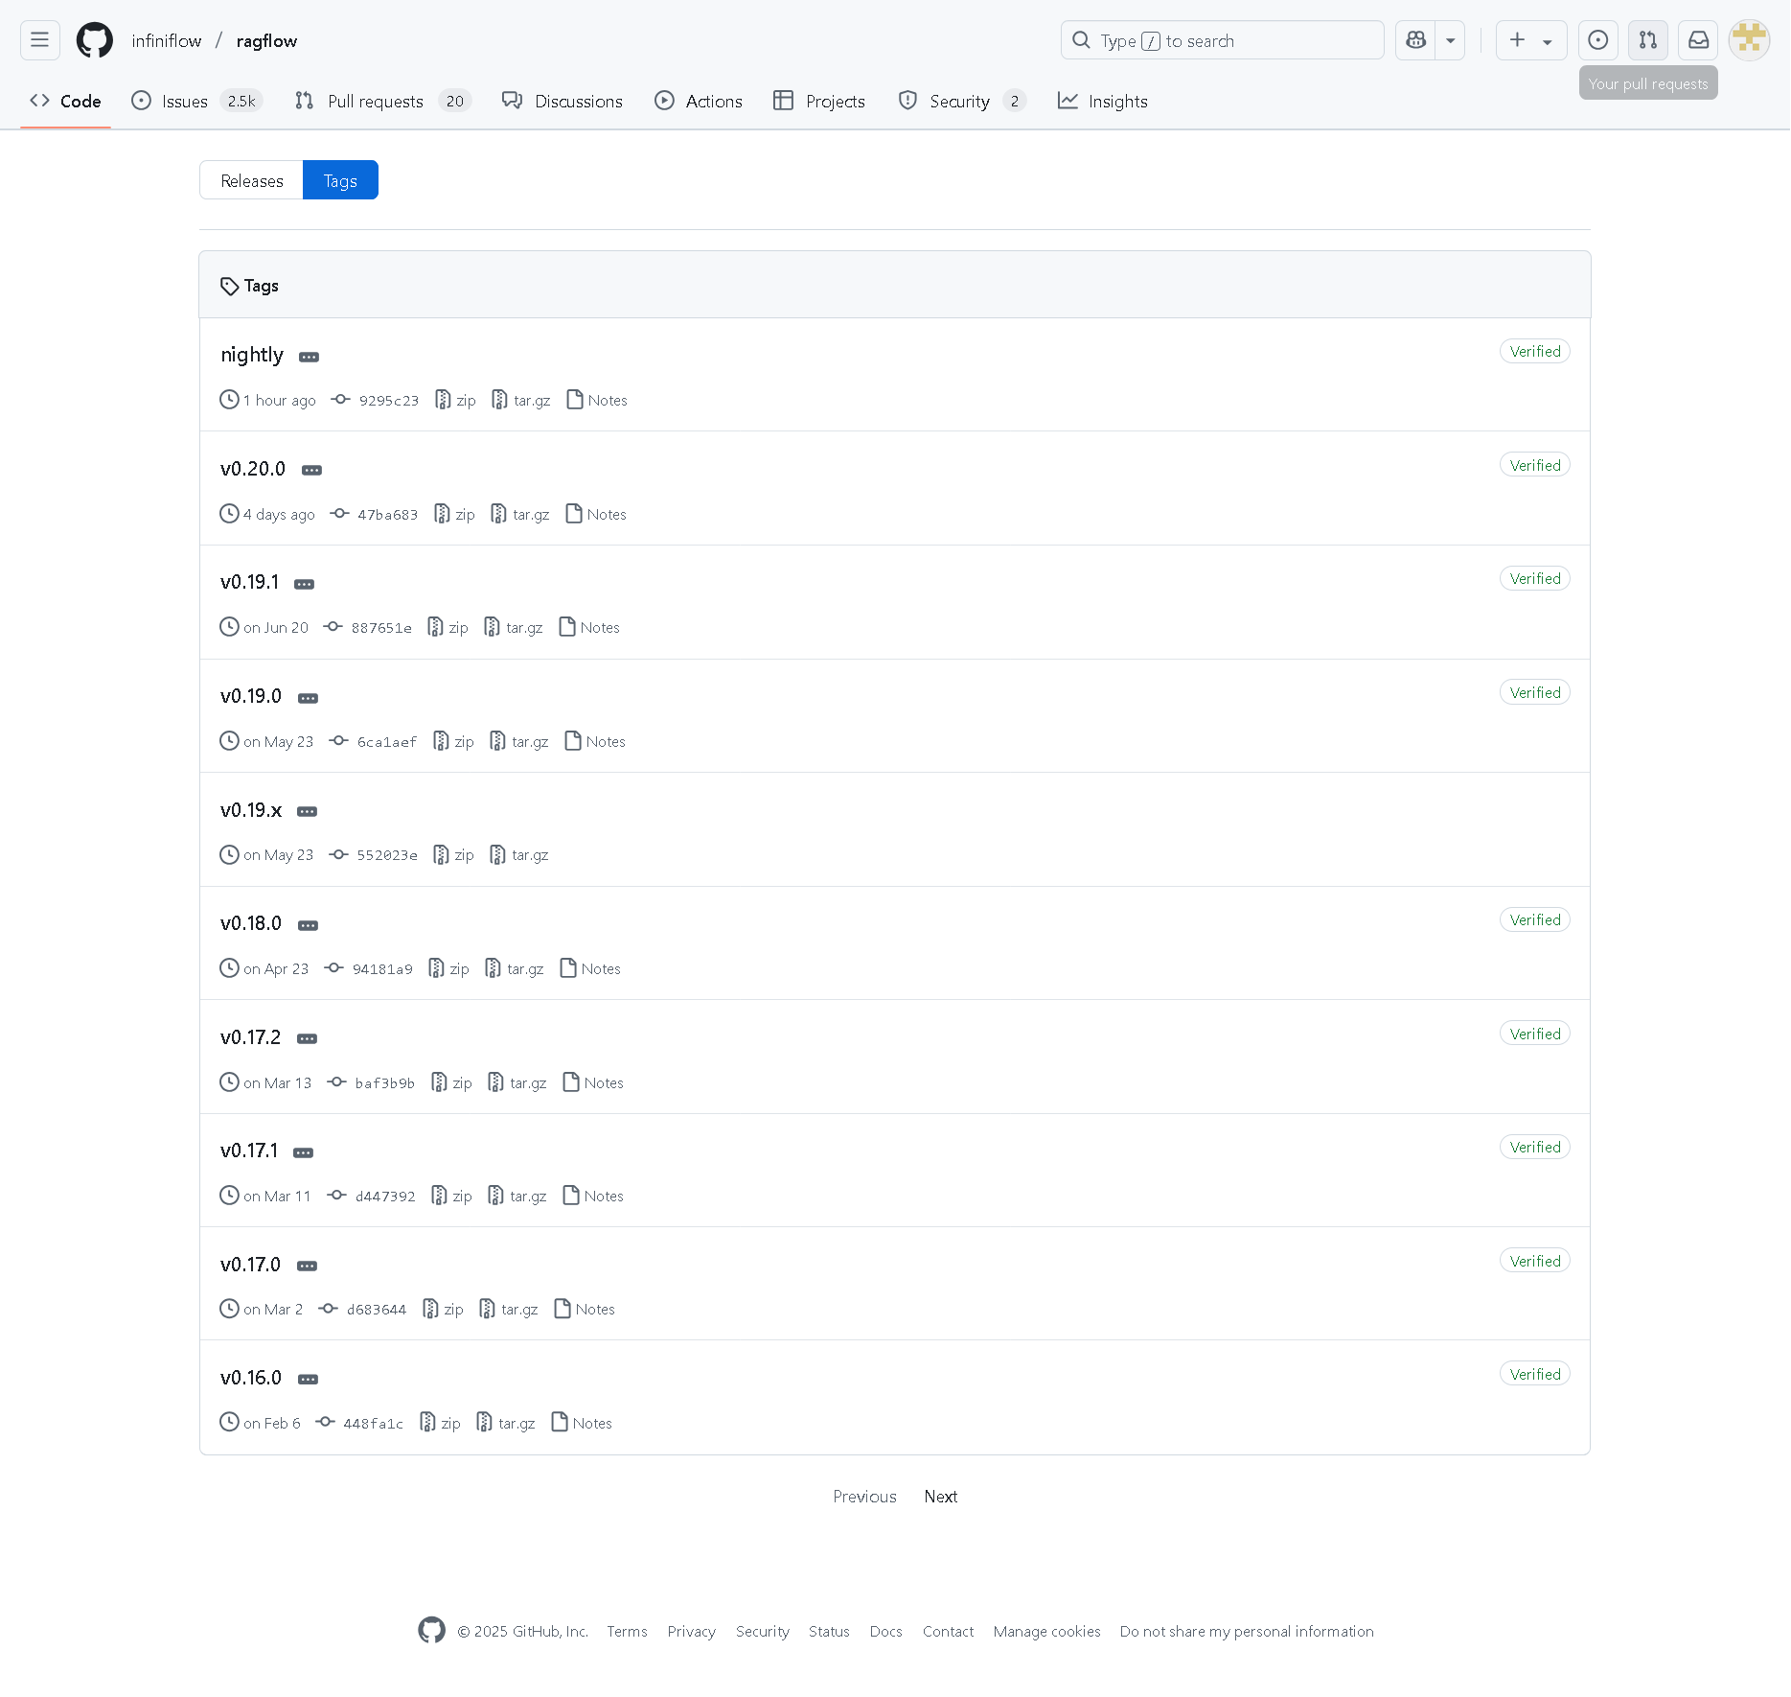Open the Projects tab
1791x1697 pixels.
tap(819, 101)
